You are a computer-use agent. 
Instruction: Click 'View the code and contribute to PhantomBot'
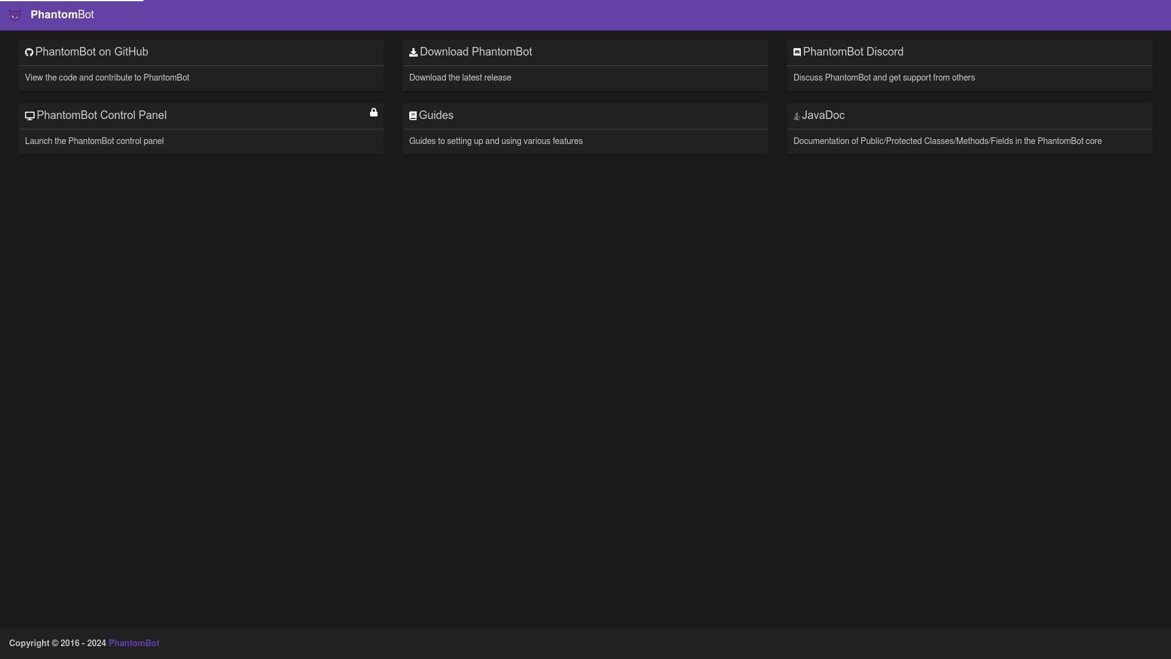[x=107, y=77]
